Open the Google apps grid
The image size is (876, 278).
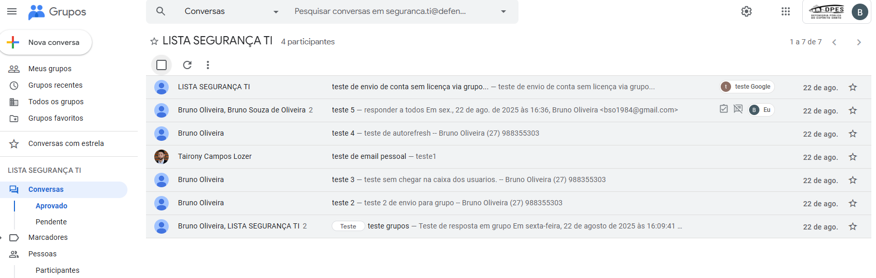786,11
